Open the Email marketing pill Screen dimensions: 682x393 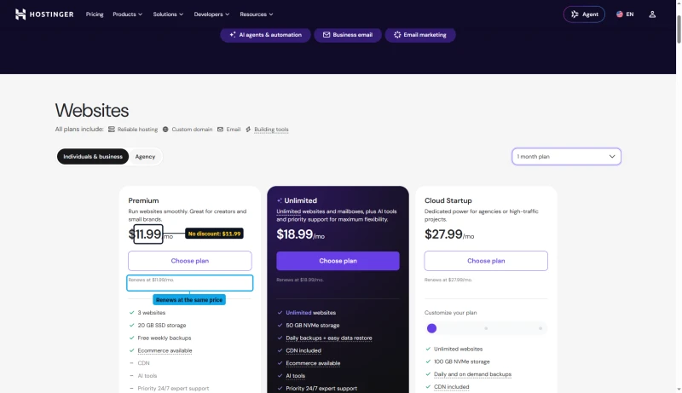(x=420, y=35)
